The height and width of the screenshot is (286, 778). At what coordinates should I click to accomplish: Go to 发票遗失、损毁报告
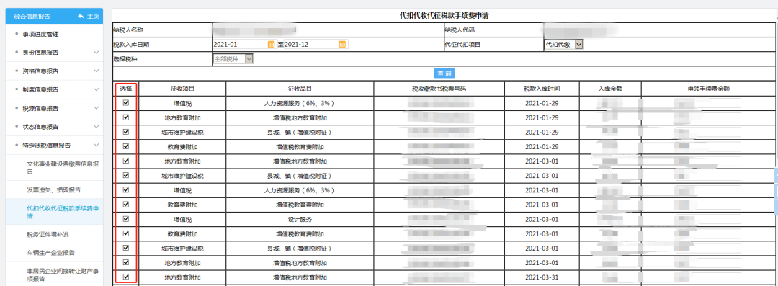[x=54, y=189]
